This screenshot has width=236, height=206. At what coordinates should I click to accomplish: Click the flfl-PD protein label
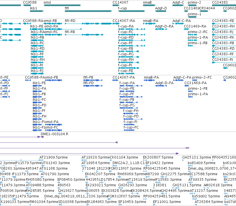pyautogui.click(x=88, y=83)
